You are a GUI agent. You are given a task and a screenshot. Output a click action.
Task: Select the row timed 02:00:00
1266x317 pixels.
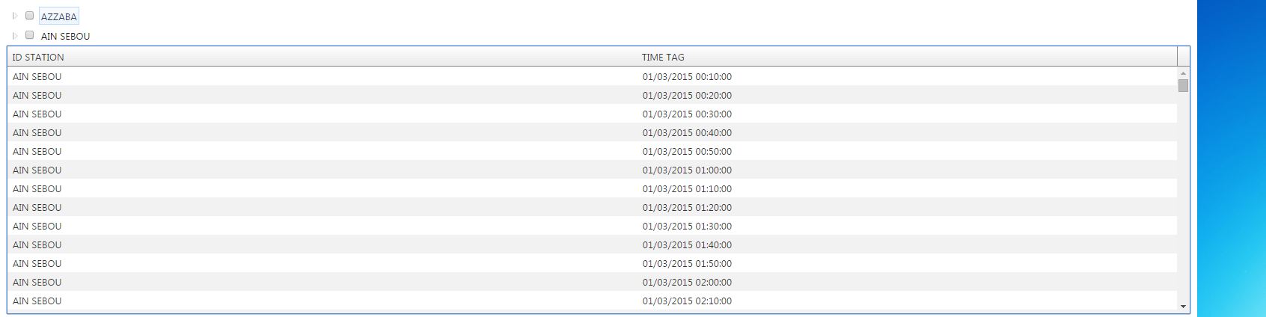click(x=687, y=282)
